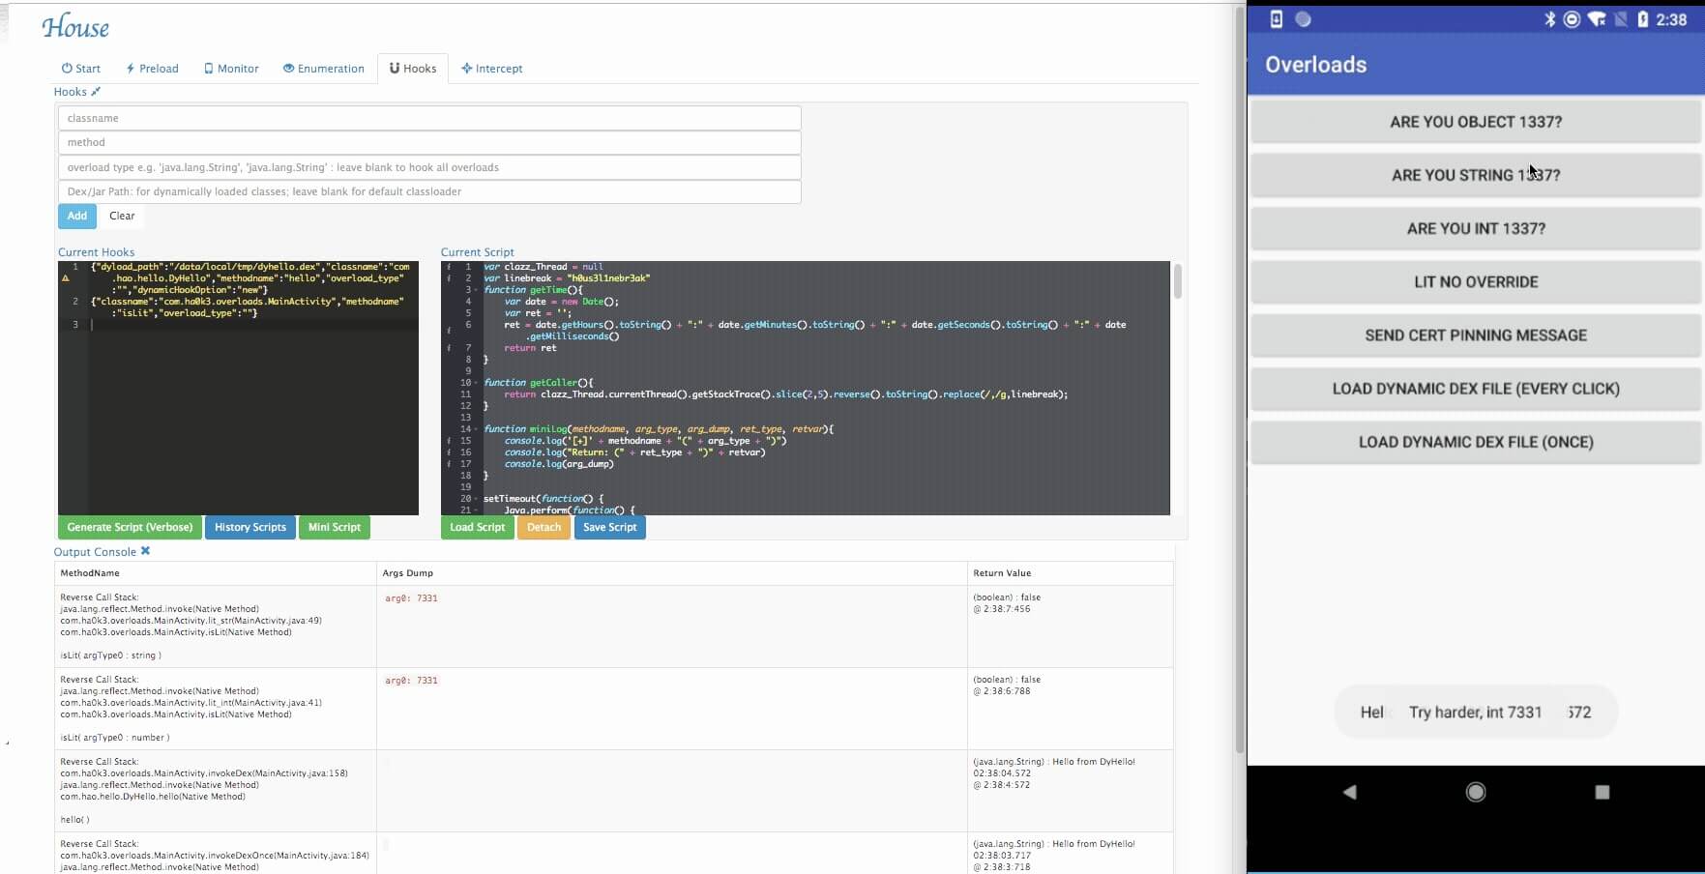1705x874 pixels.
Task: Click the Add hook button
Action: click(76, 216)
